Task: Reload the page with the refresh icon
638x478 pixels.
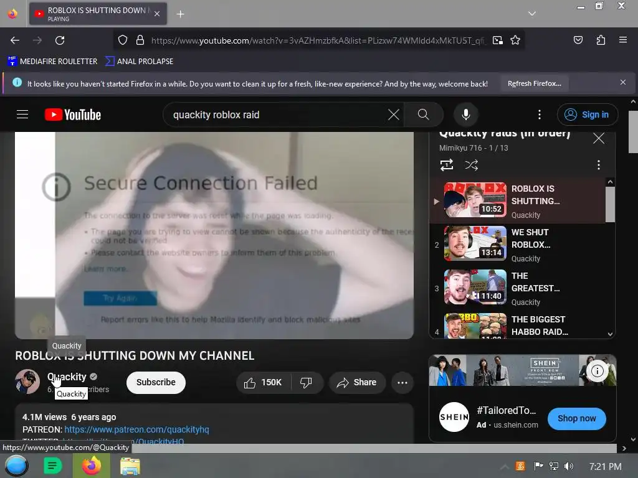Action: [60, 40]
